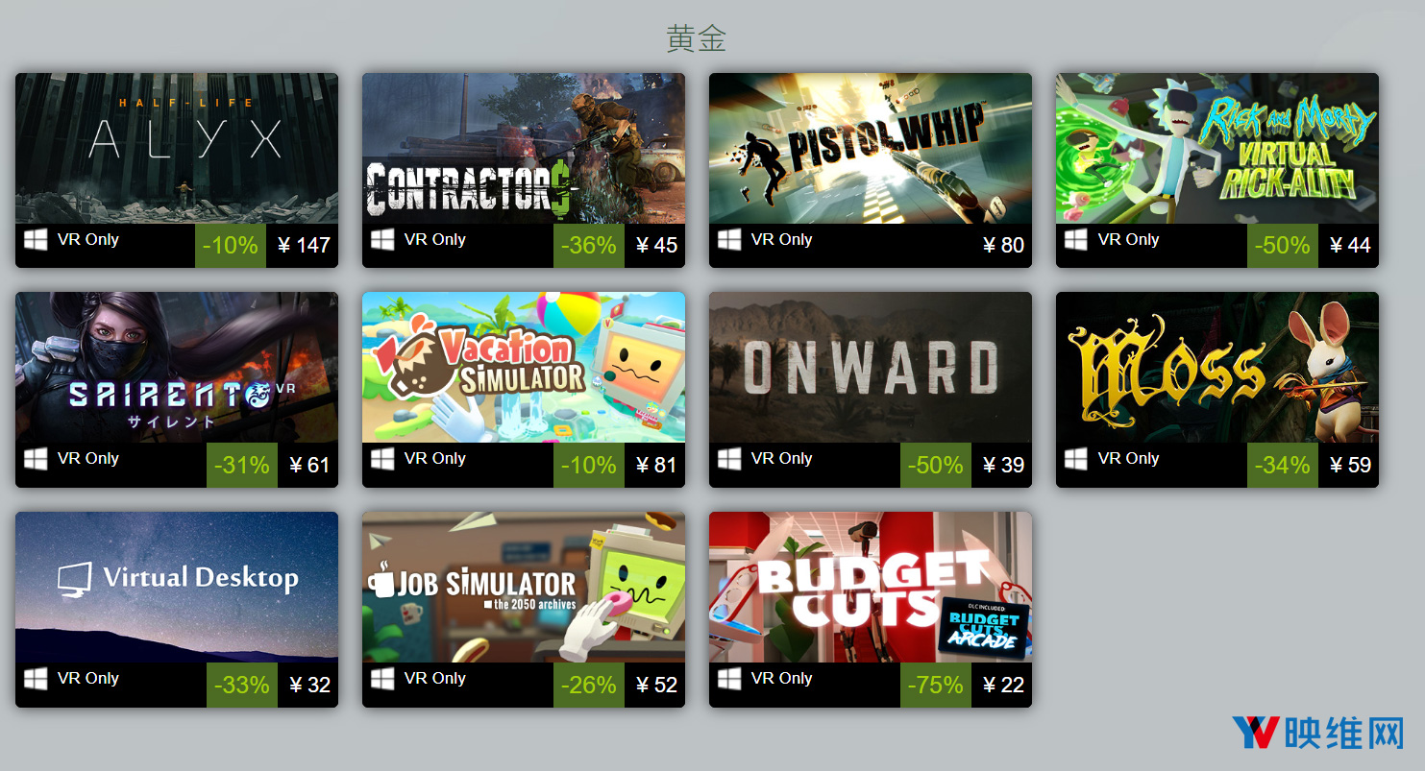The image size is (1425, 771).
Task: Click Windows icon under Budget Cuts tile
Action: point(729,679)
